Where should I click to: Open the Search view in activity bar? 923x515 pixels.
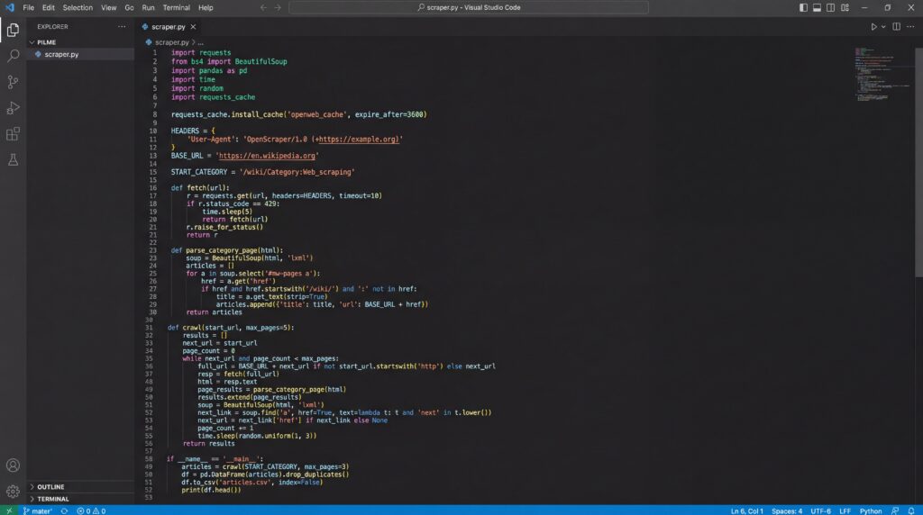13,56
